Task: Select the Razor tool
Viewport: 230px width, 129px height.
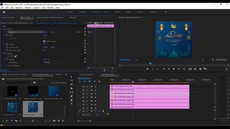Action: pyautogui.click(x=72, y=89)
